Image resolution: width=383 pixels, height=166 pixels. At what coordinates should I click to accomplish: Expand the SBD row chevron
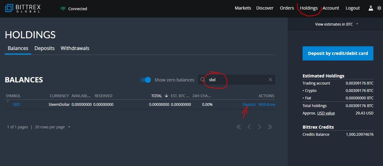(8, 101)
